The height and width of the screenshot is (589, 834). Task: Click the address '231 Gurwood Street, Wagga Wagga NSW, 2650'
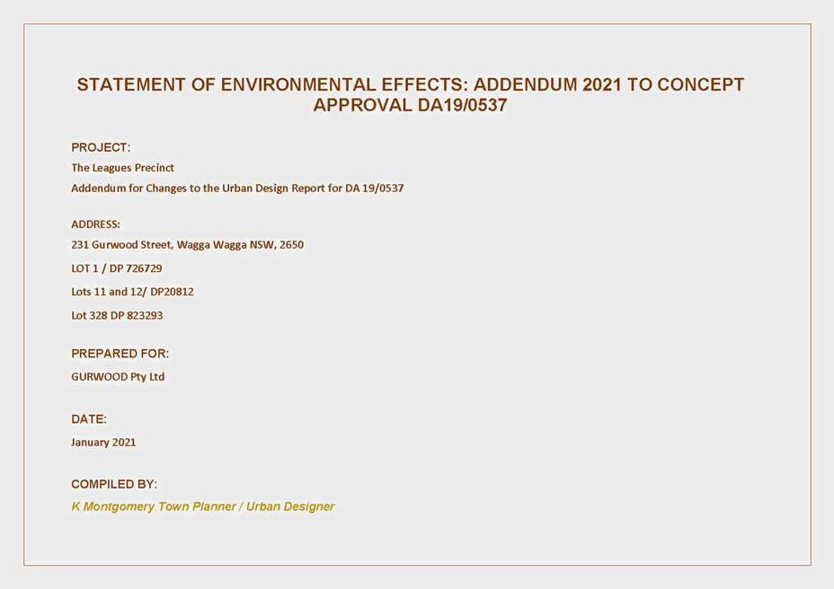[x=187, y=245]
